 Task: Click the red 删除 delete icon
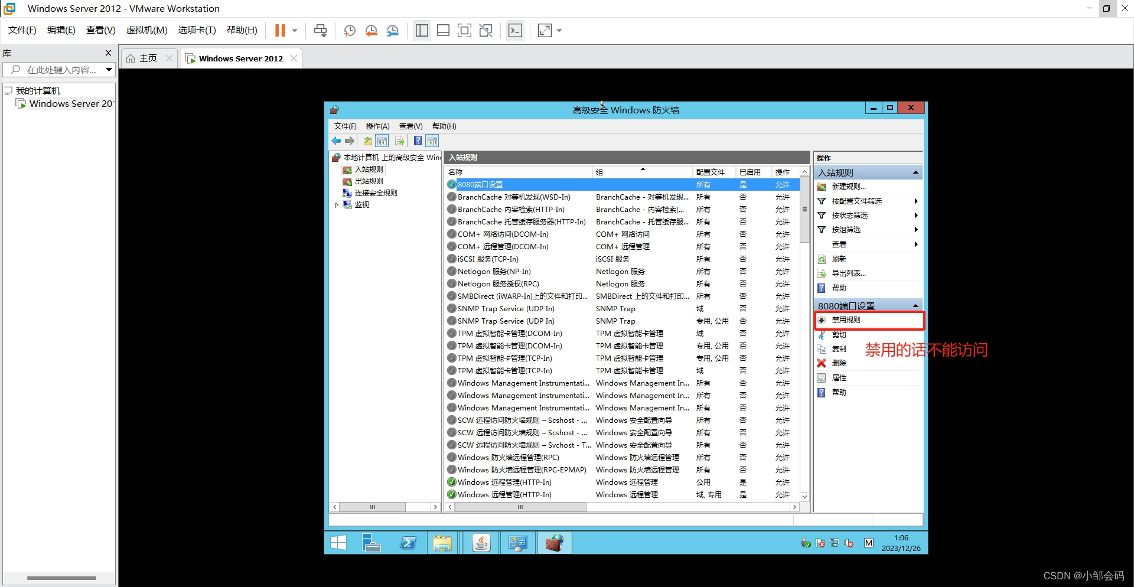[822, 363]
